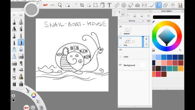This screenshot has height=110, width=195.
Task: Open the Draw Styles shapes tool
Action: coord(165,5)
